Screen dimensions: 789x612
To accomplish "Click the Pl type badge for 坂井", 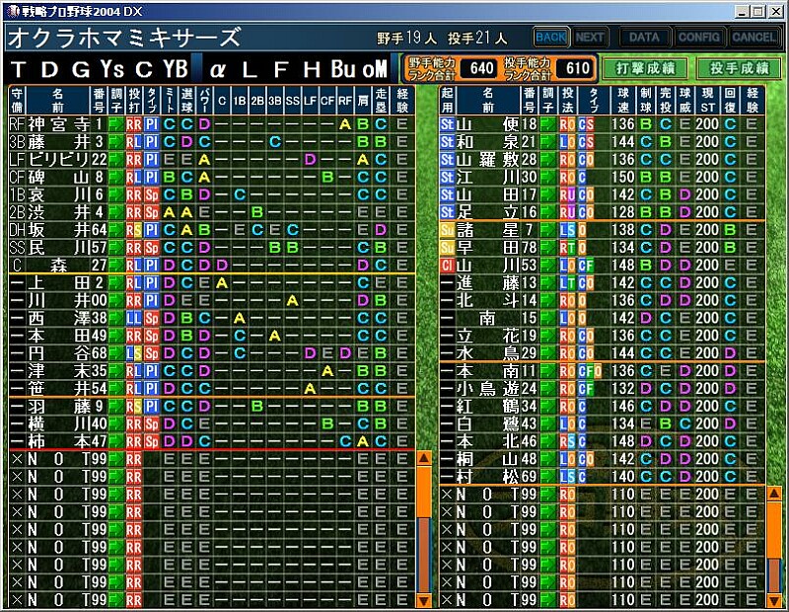I will pyautogui.click(x=152, y=230).
